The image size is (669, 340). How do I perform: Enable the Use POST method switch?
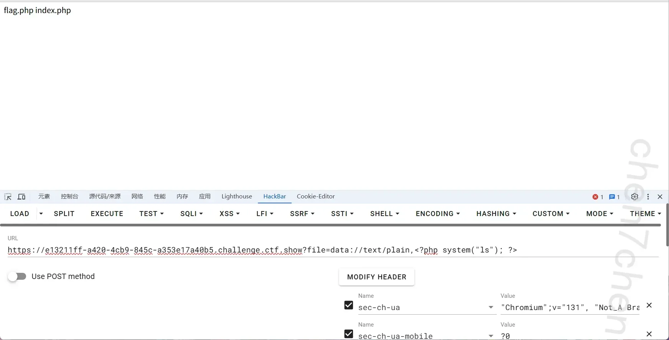(17, 276)
